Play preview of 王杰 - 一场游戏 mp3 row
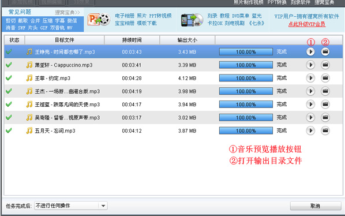This screenshot has width=345, height=216. 310,91
